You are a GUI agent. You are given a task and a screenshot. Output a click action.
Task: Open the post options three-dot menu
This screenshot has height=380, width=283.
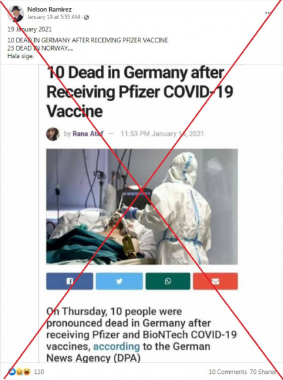268,13
